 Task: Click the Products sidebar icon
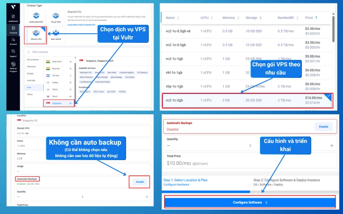[12, 30]
